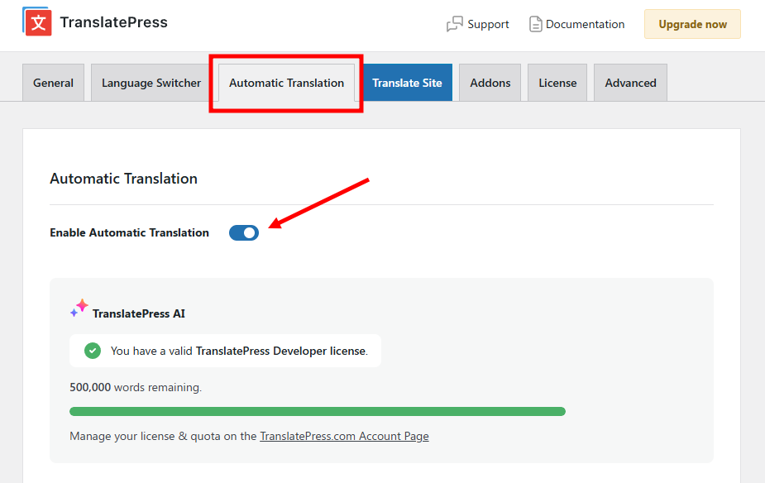The width and height of the screenshot is (765, 483).
Task: Click the Documentation page icon
Action: pyautogui.click(x=536, y=24)
